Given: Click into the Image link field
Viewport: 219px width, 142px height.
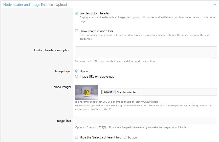Looking at the screenshot, I should (146, 121).
